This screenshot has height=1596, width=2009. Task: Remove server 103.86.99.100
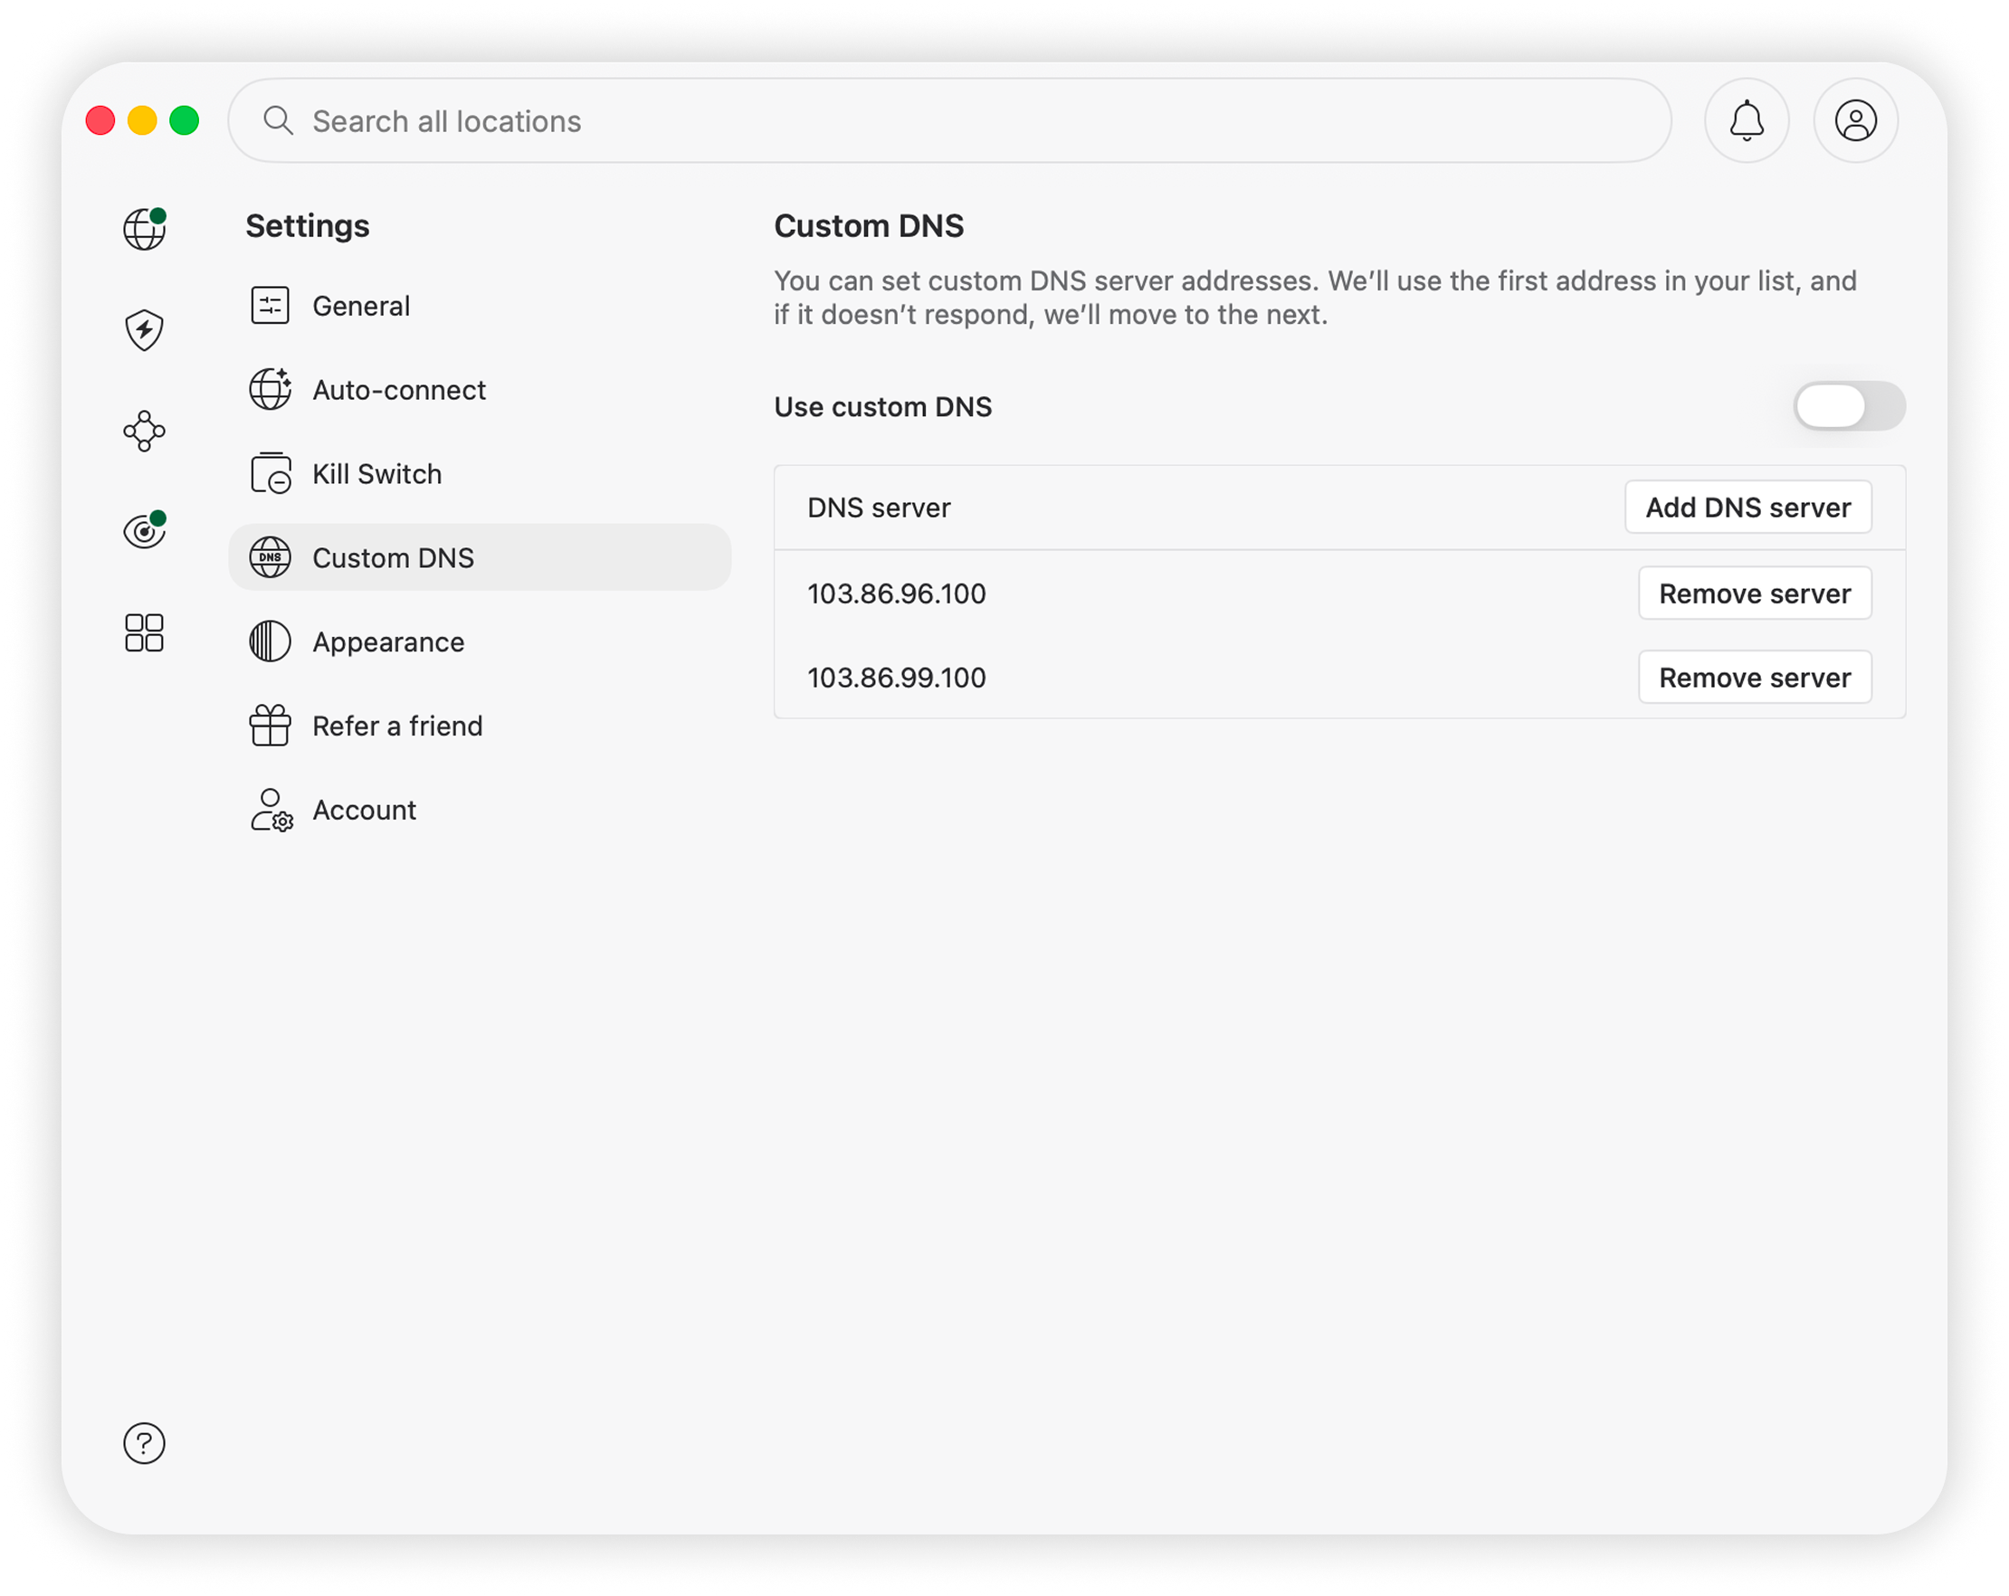1755,678
